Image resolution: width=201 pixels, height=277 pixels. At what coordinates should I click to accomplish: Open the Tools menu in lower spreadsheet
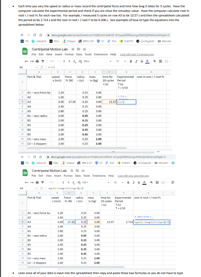(87, 176)
